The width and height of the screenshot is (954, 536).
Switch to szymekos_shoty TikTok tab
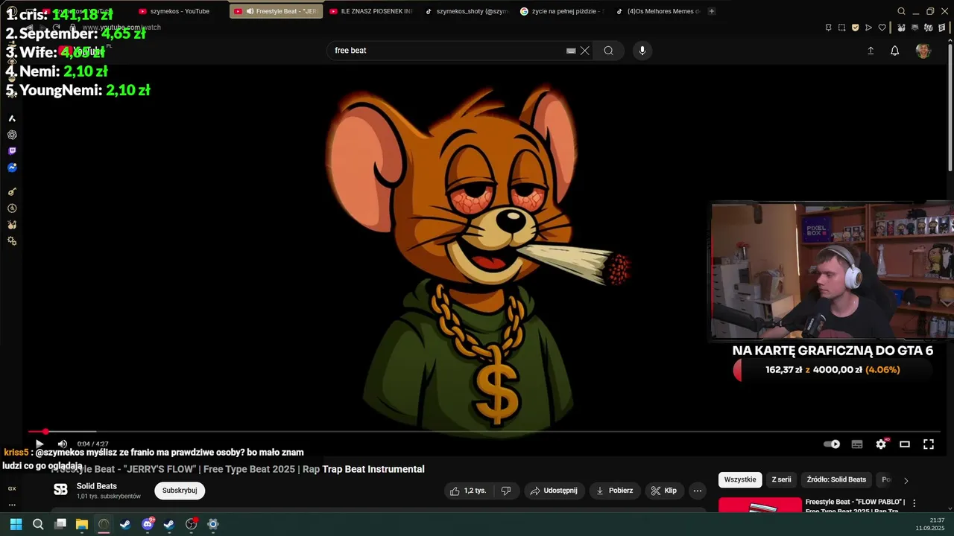click(466, 11)
